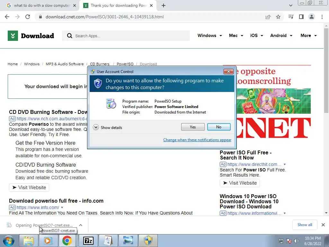Click the padlock site info icon
Image resolution: width=329 pixels, height=247 pixels.
[41, 17]
